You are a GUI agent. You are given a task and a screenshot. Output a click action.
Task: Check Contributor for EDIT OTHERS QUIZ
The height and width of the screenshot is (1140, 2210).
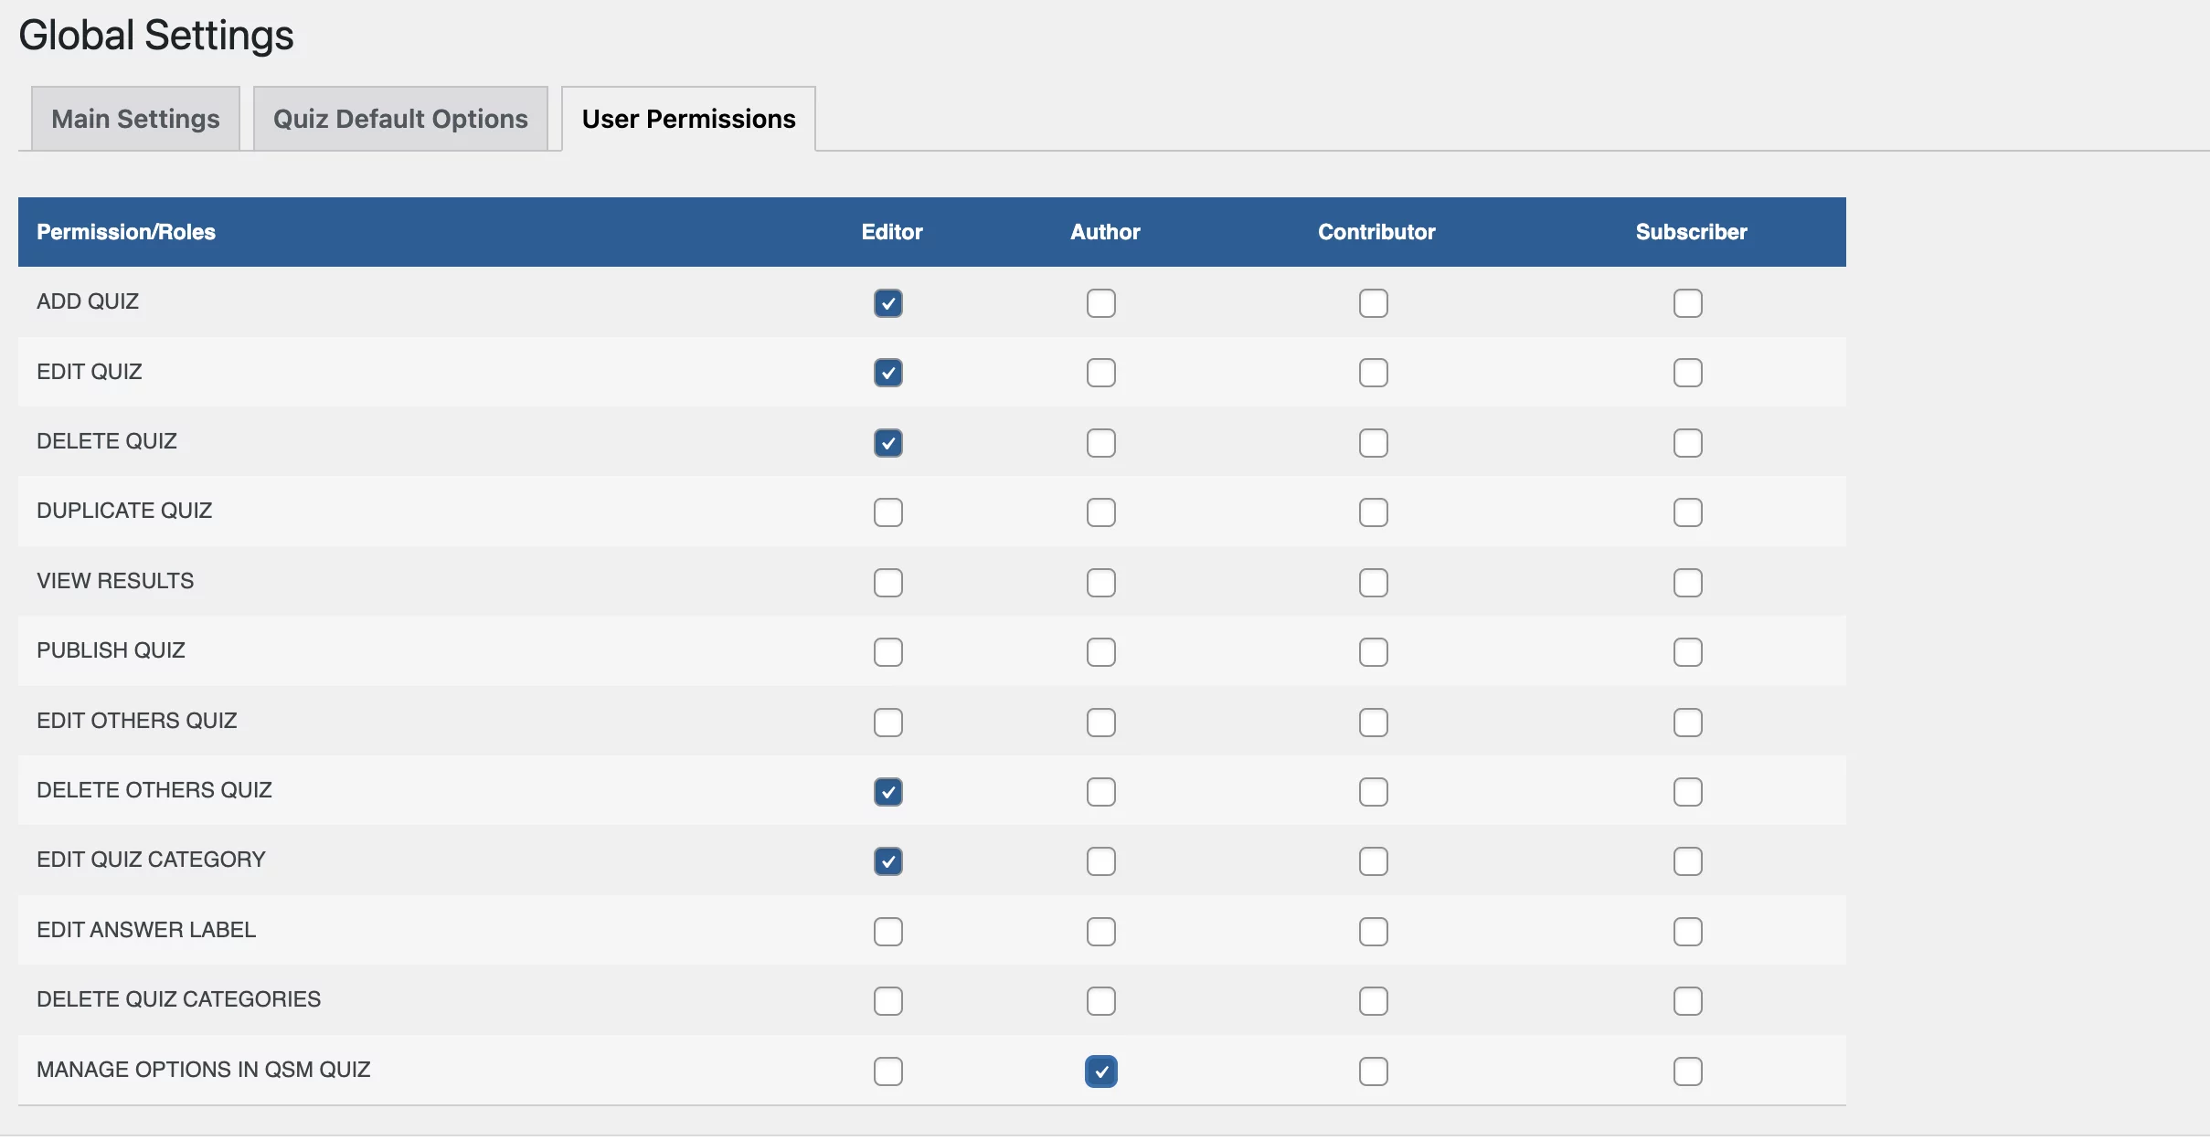(1374, 723)
